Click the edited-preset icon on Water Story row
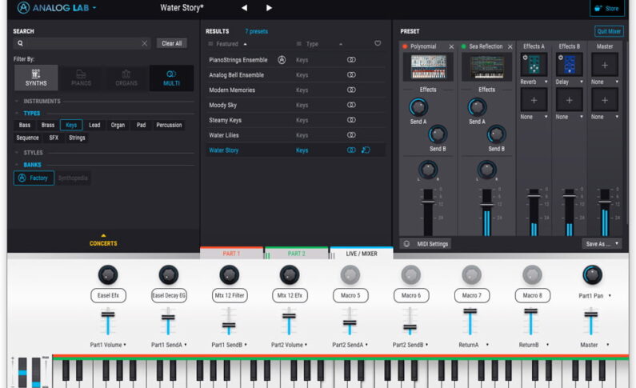Screen dimensions: 636x388 tap(366, 150)
